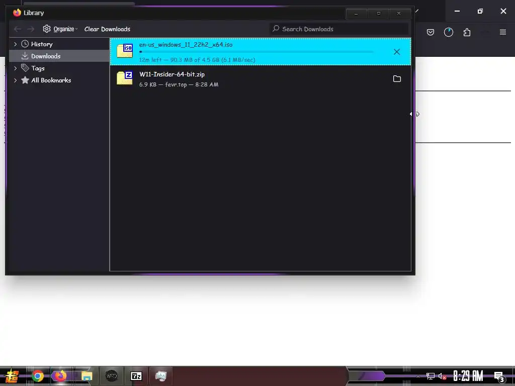Select Tags in the sidebar
The image size is (515, 386).
(38, 68)
